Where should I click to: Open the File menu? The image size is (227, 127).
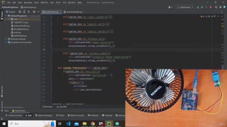coord(9,2)
